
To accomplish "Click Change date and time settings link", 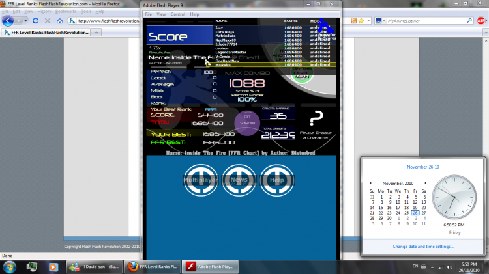I will (423, 246).
